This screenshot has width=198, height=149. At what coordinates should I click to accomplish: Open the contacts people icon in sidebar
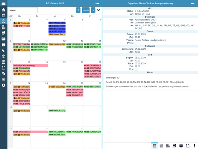(4, 33)
